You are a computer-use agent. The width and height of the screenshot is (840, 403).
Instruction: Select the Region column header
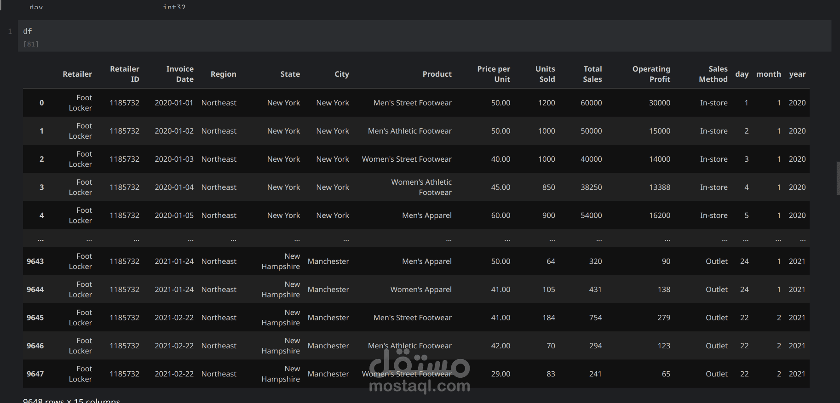click(223, 74)
